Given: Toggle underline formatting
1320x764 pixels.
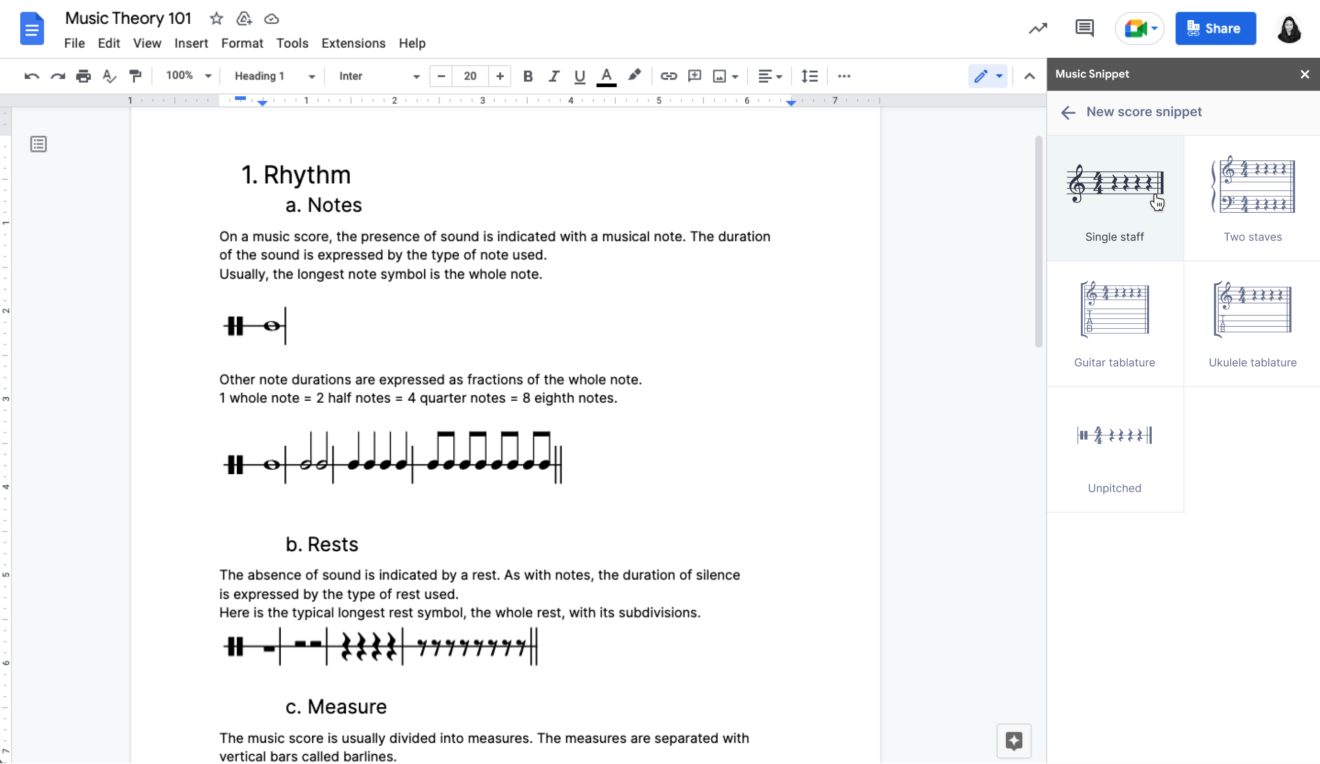Looking at the screenshot, I should [579, 76].
